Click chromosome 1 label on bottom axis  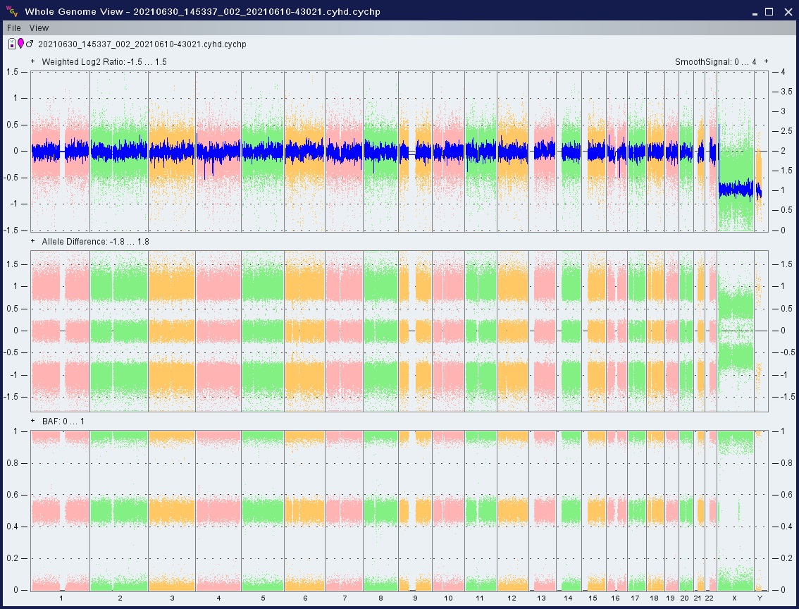coord(61,598)
